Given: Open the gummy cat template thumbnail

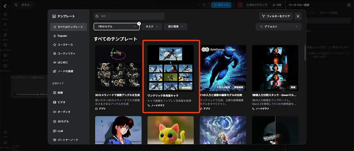Looking at the screenshot, I should tap(171, 130).
